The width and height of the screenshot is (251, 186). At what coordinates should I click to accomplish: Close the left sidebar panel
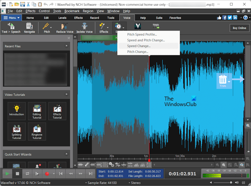click(x=69, y=38)
